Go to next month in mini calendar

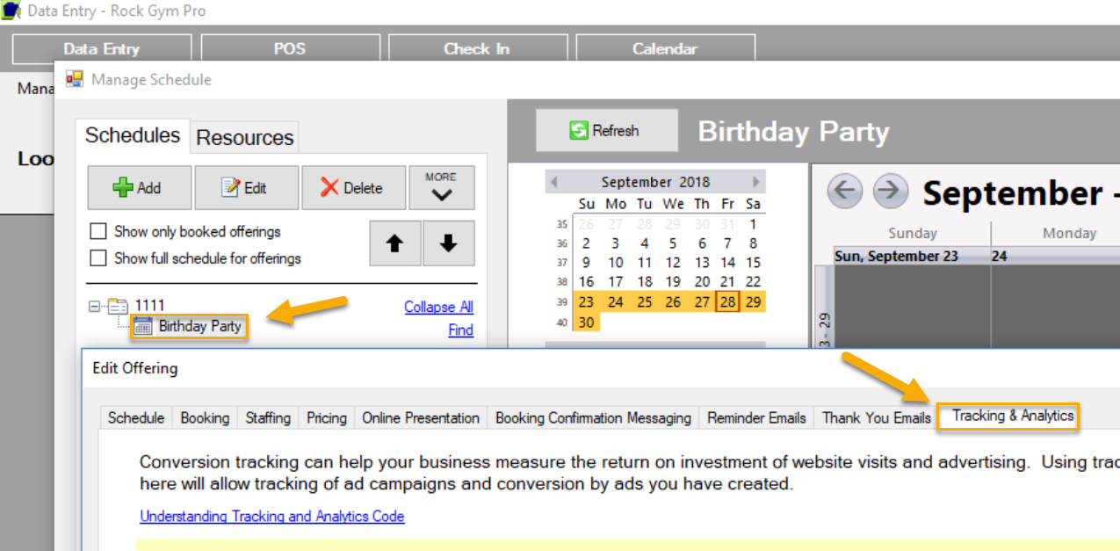[x=756, y=182]
